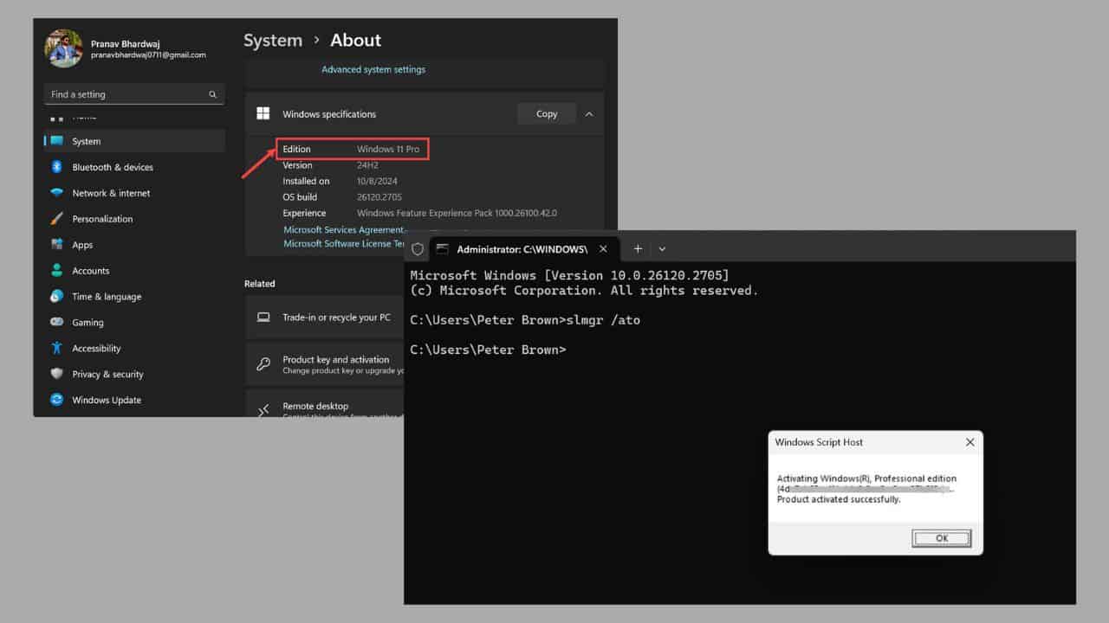Open Apps settings in sidebar
1109x623 pixels.
pos(134,245)
